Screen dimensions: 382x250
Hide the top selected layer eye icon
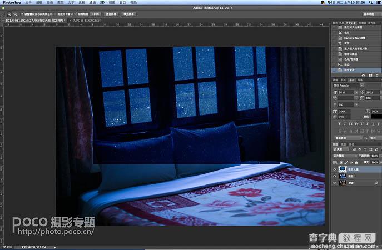(335, 169)
